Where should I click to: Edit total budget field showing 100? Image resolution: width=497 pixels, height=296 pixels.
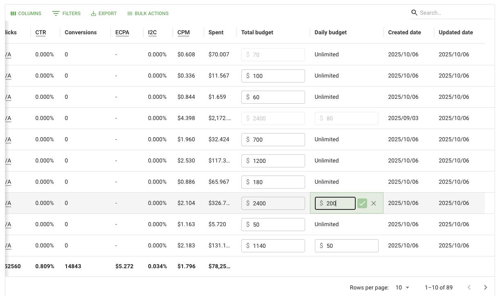(x=277, y=76)
